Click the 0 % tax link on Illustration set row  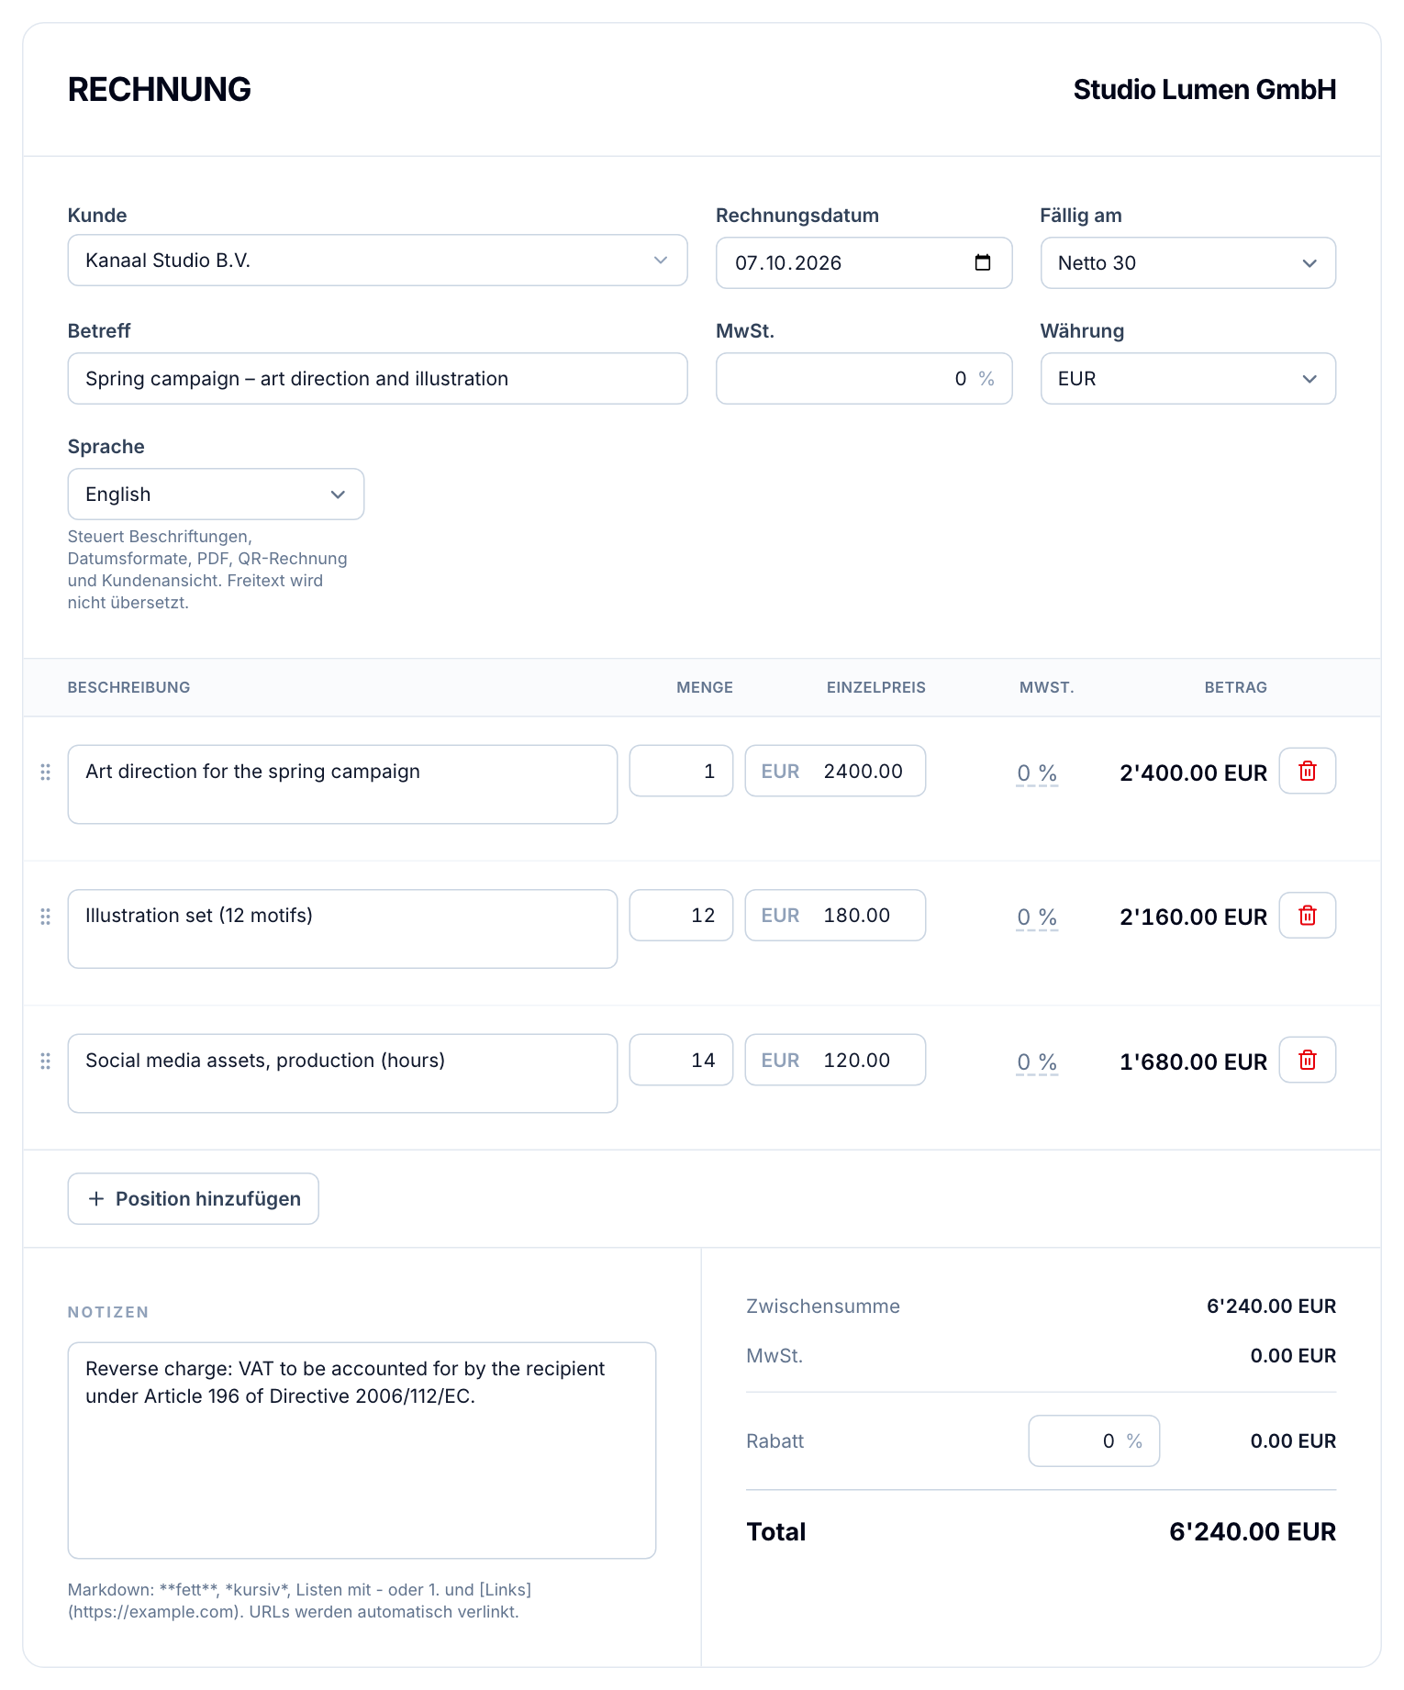coord(1037,917)
